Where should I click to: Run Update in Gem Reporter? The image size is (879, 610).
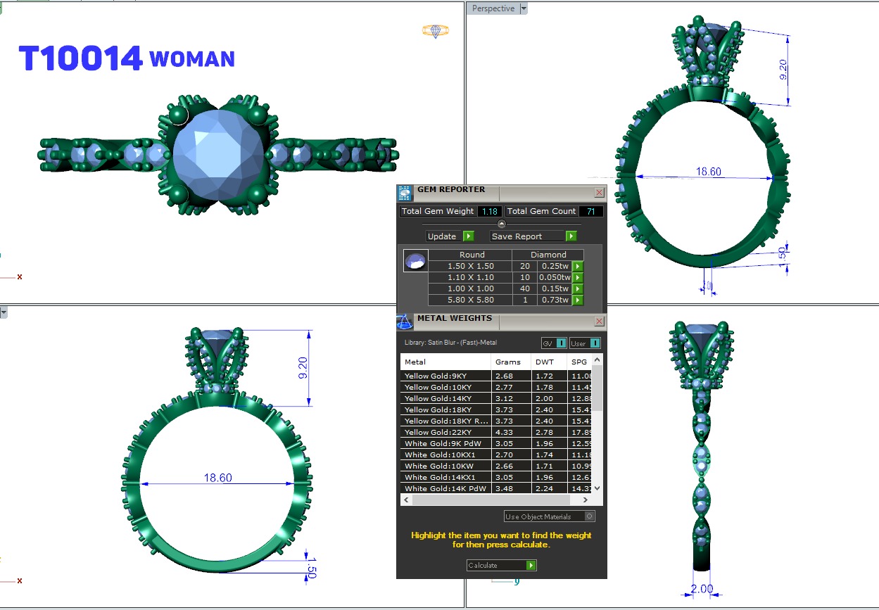(x=469, y=236)
